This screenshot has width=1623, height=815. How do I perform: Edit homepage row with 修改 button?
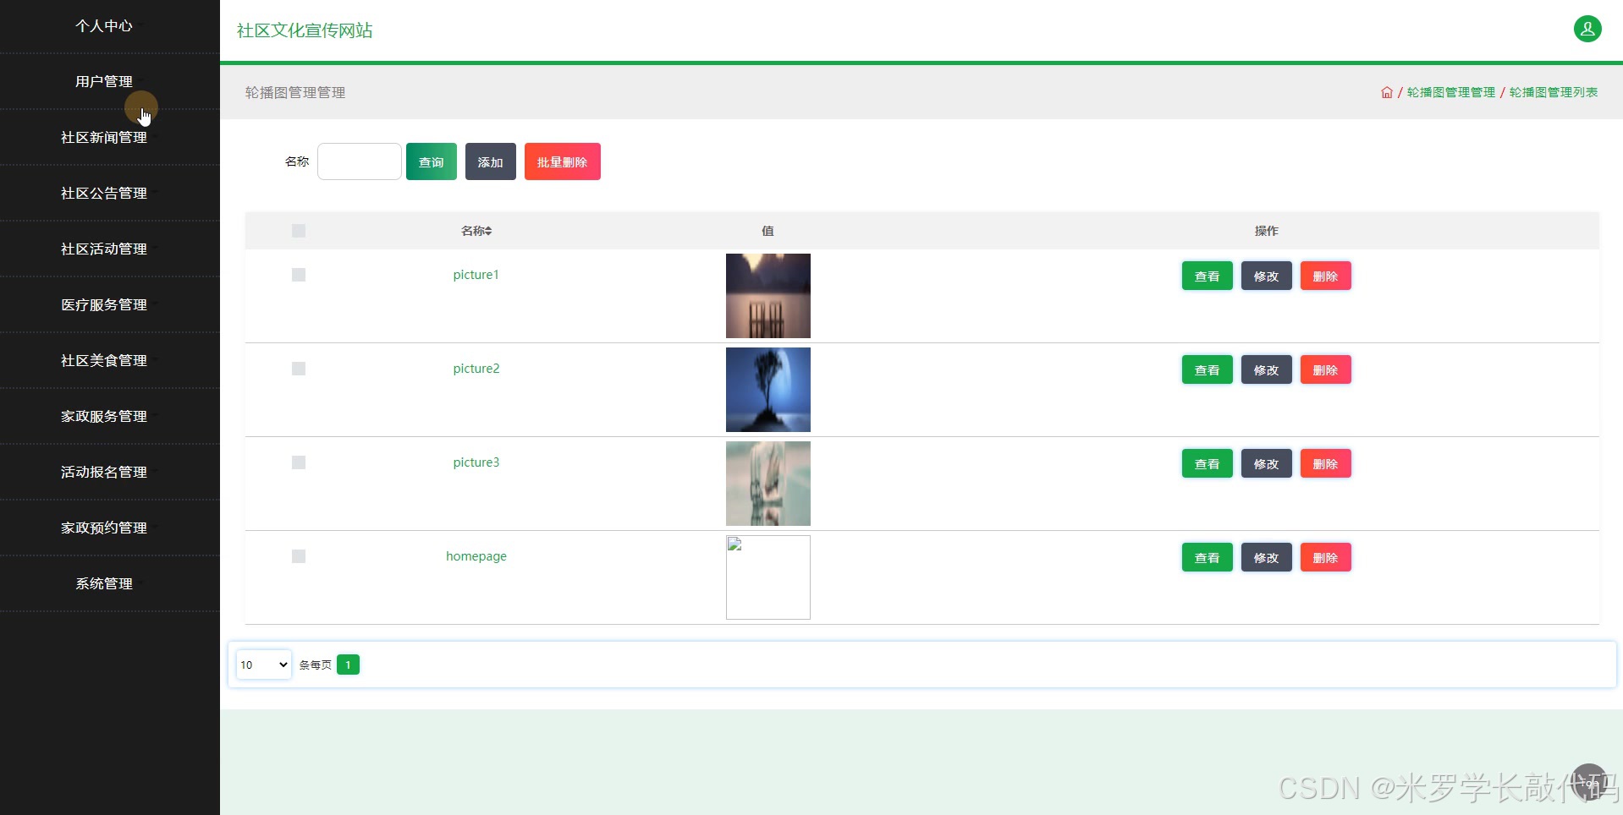[x=1267, y=557]
